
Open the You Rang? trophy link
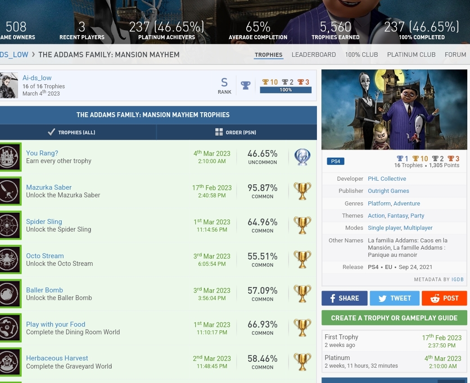(x=42, y=153)
